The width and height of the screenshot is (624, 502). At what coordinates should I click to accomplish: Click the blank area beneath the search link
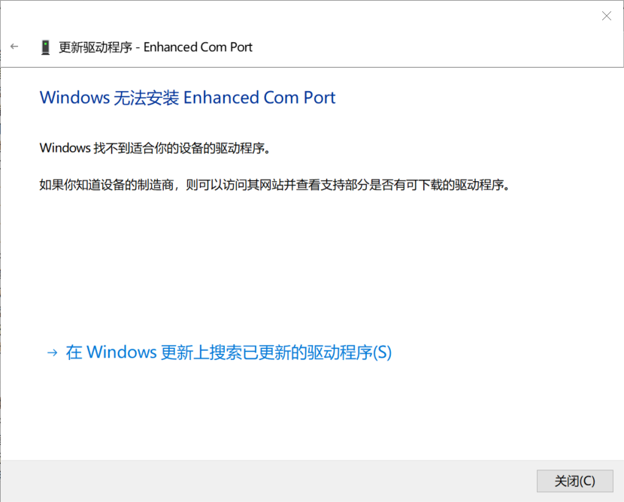coord(312,410)
